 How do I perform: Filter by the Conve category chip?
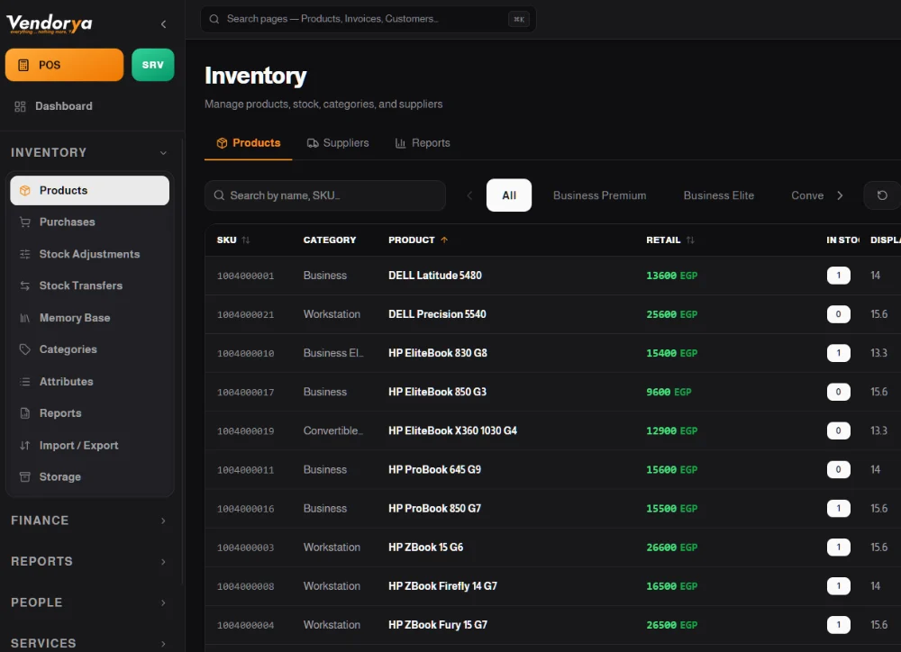pos(807,195)
